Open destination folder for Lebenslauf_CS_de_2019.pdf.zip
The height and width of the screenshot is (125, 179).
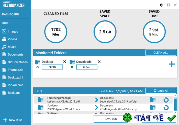tap(153, 100)
